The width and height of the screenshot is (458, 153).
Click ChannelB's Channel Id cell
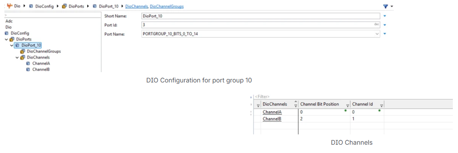(x=367, y=119)
